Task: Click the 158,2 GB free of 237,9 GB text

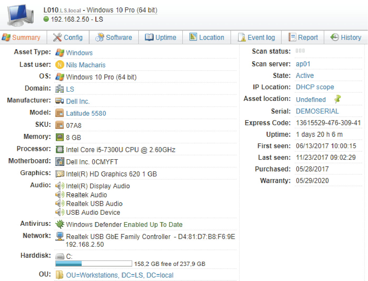Action: pyautogui.click(x=170, y=264)
